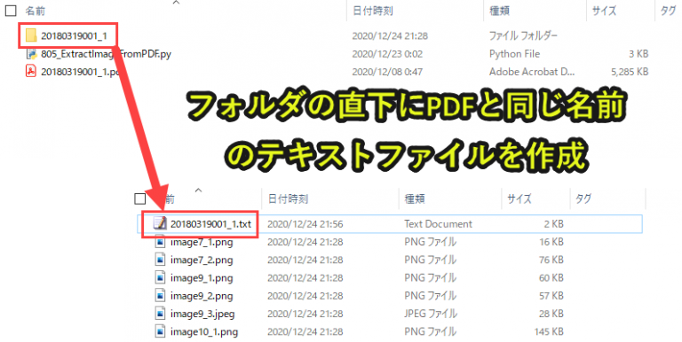682x342 pixels.
Task: Select file name 20180319001_1.txt
Action: 211,224
